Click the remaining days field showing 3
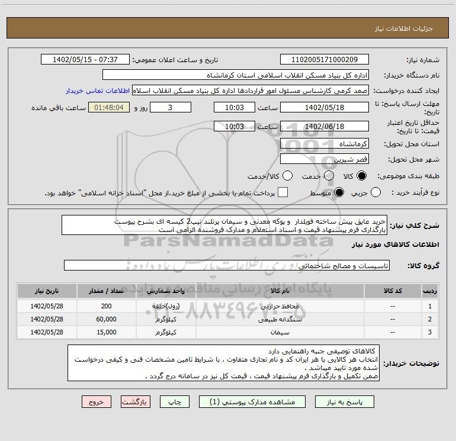Screen dimensions: 456x441 pos(171,107)
